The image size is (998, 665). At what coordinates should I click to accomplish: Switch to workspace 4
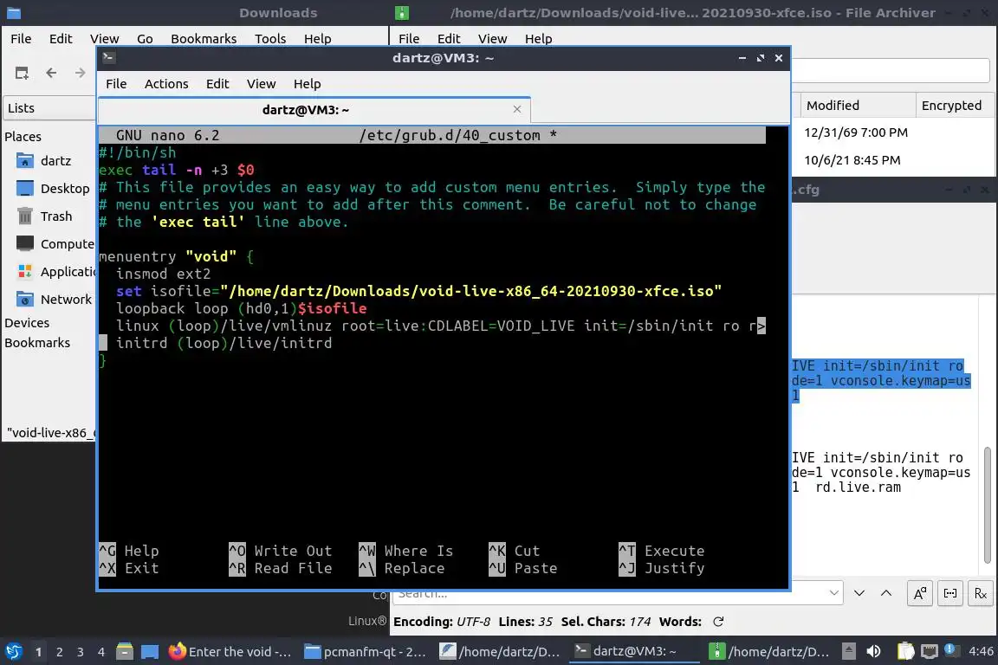[x=101, y=652]
